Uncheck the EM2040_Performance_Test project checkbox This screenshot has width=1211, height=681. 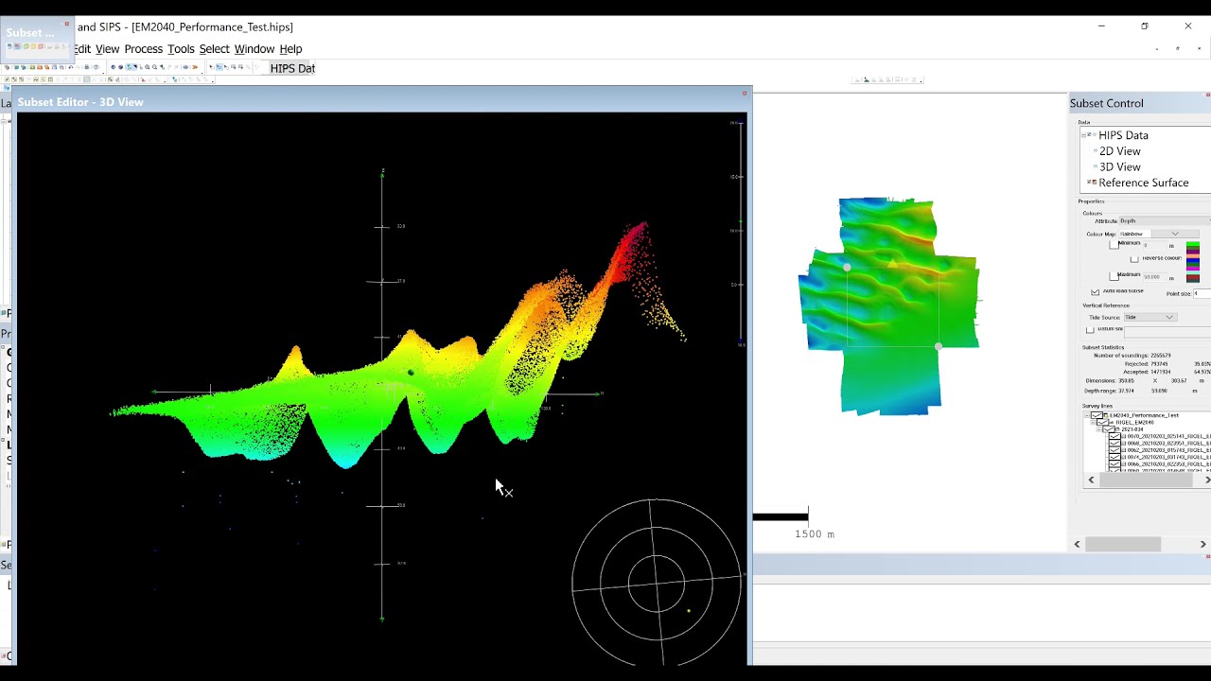[1097, 415]
